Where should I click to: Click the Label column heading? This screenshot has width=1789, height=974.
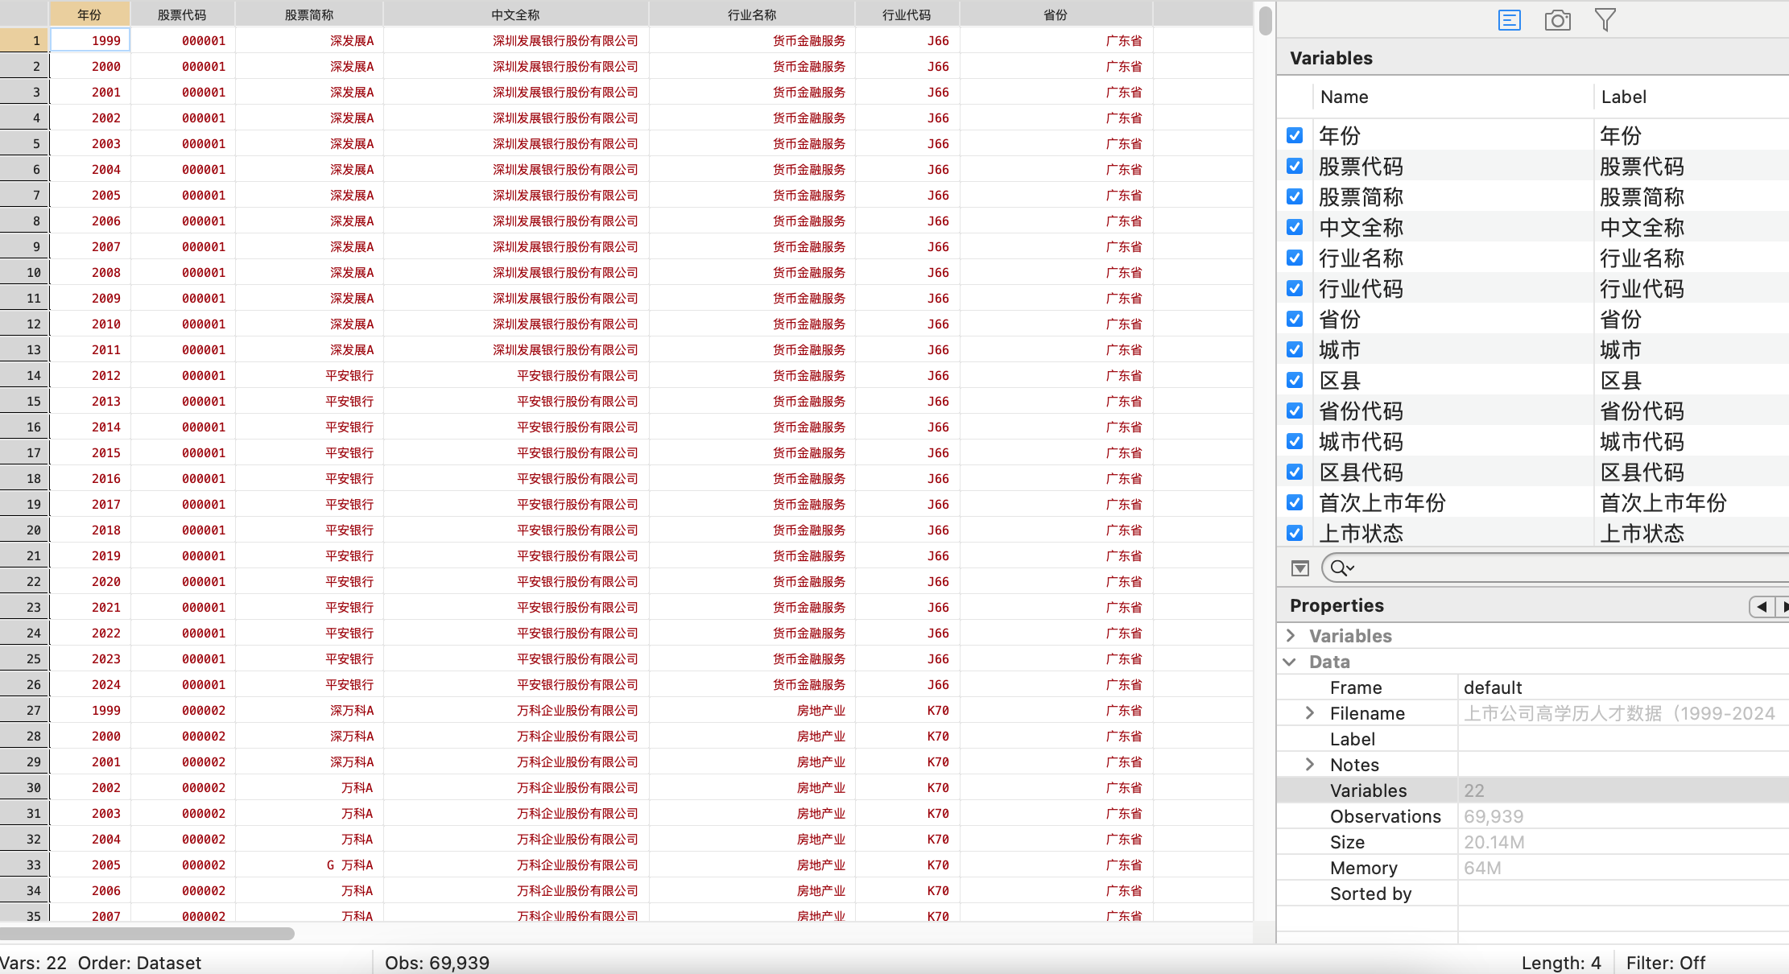pos(1623,97)
